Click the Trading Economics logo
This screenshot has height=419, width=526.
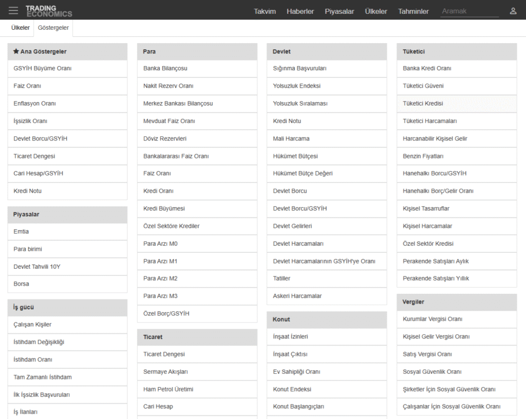coord(49,11)
